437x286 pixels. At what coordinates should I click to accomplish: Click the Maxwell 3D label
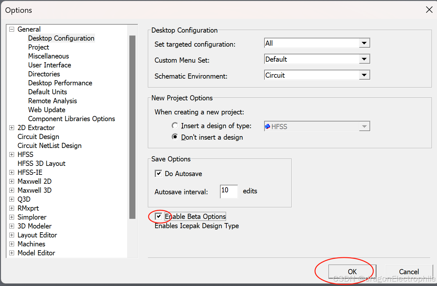point(35,190)
